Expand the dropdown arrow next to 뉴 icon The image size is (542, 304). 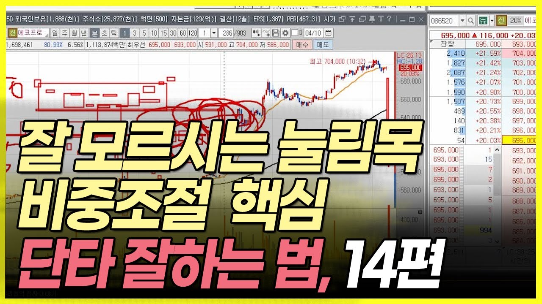[492, 21]
